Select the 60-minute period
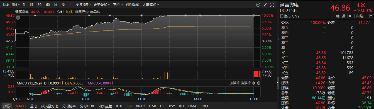Viewport: 374px width, 109px height. [48, 5]
